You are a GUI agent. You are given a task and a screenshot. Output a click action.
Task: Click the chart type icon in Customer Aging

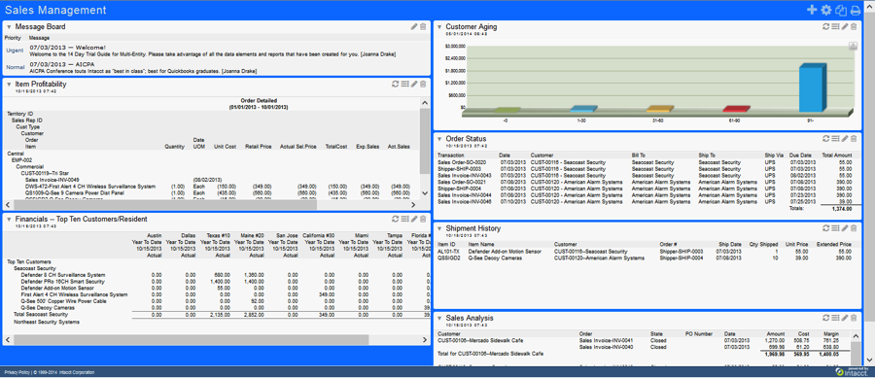(853, 46)
